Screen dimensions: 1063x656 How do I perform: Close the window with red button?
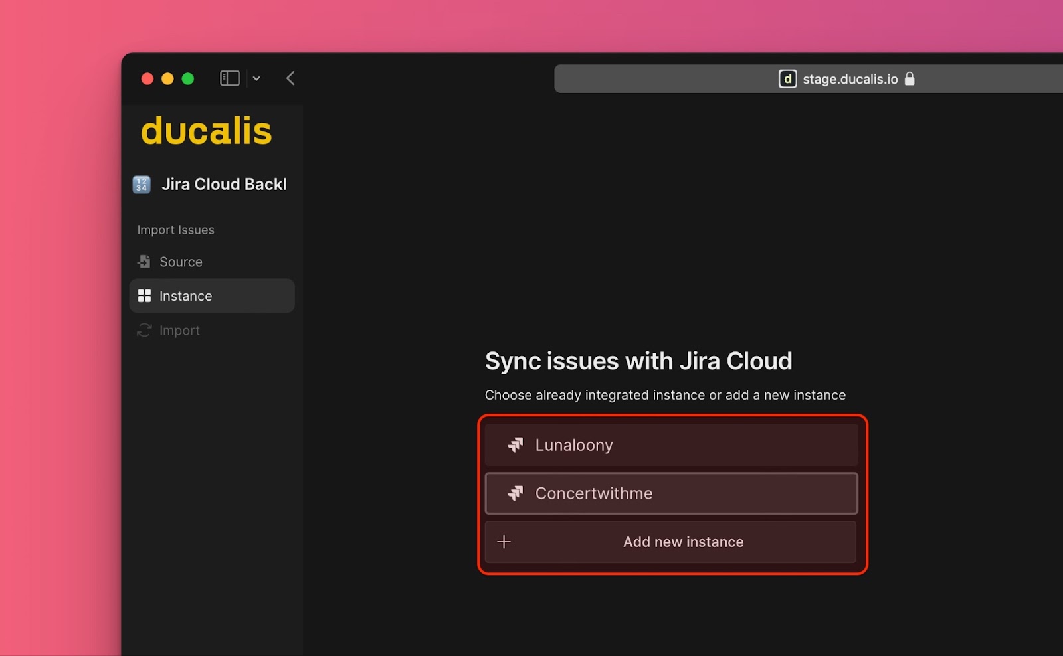[x=147, y=79]
